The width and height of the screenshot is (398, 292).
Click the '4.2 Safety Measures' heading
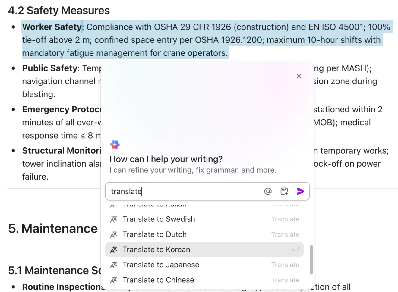[x=59, y=11]
